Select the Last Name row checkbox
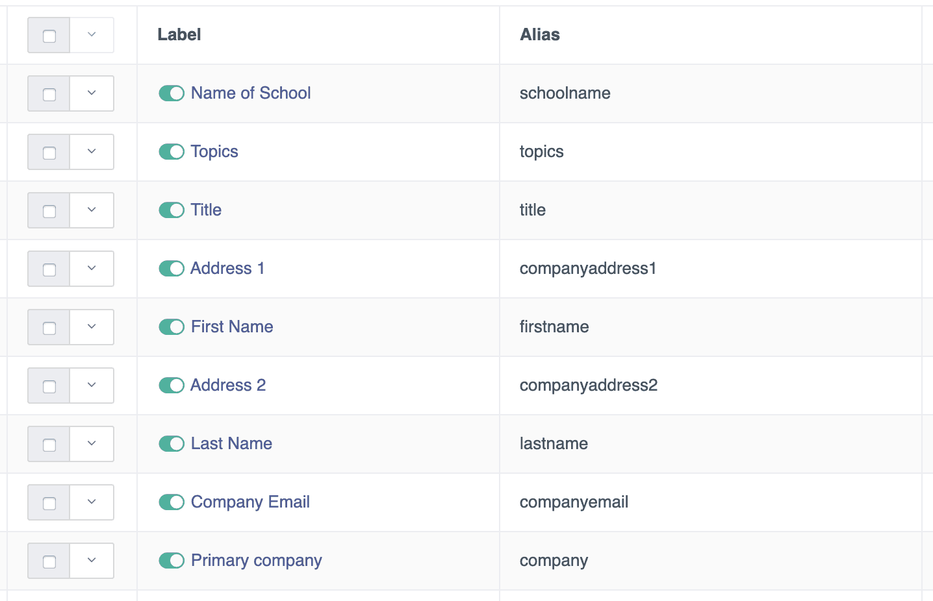The image size is (933, 601). coord(49,445)
